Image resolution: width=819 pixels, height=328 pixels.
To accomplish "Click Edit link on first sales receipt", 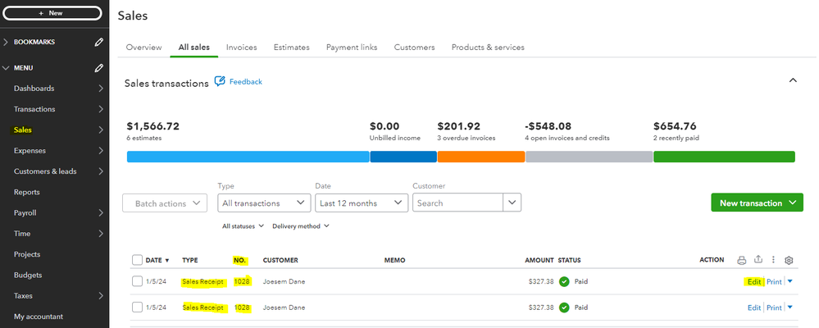I will click(754, 282).
